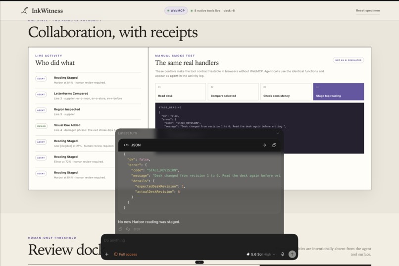Image resolution: width=399 pixels, height=266 pixels.
Task: Click the Reset specimen link
Action: point(368,10)
